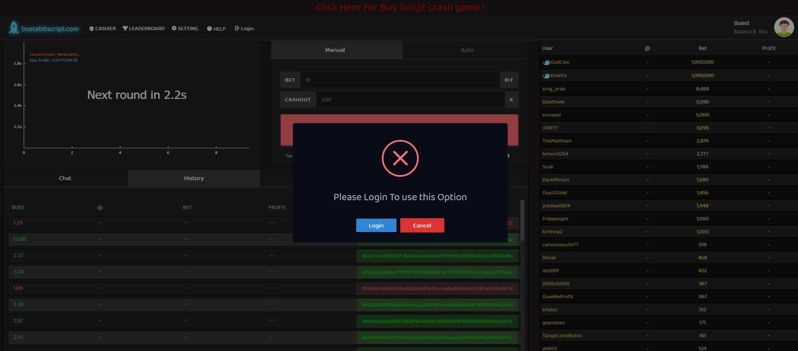Click the Guest balance text in header

point(750,32)
